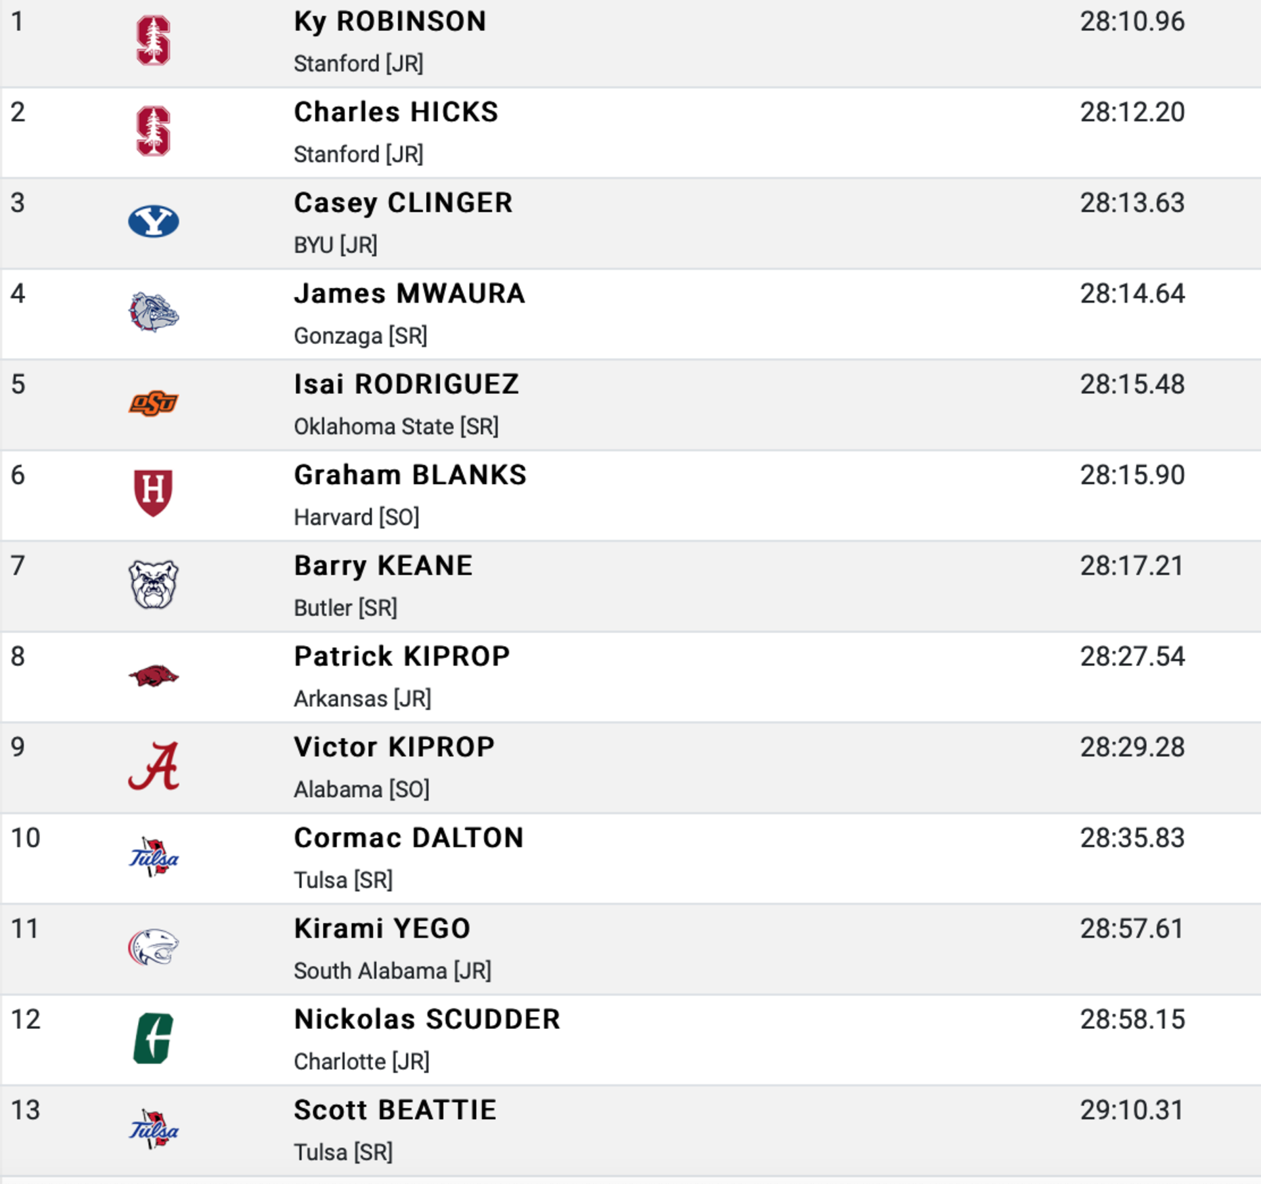The height and width of the screenshot is (1184, 1261).
Task: Click the Tulsa logo beside Cormac Dalton
Action: tap(153, 857)
